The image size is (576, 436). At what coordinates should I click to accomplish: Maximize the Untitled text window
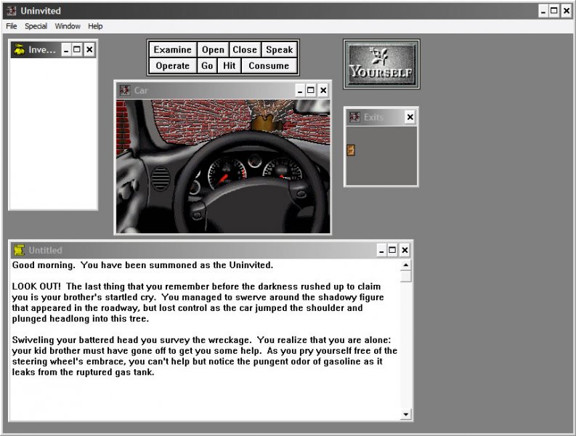pos(392,250)
